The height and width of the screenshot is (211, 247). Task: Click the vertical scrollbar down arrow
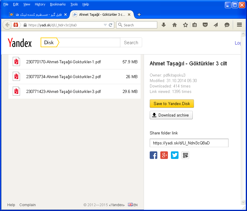(x=243, y=202)
